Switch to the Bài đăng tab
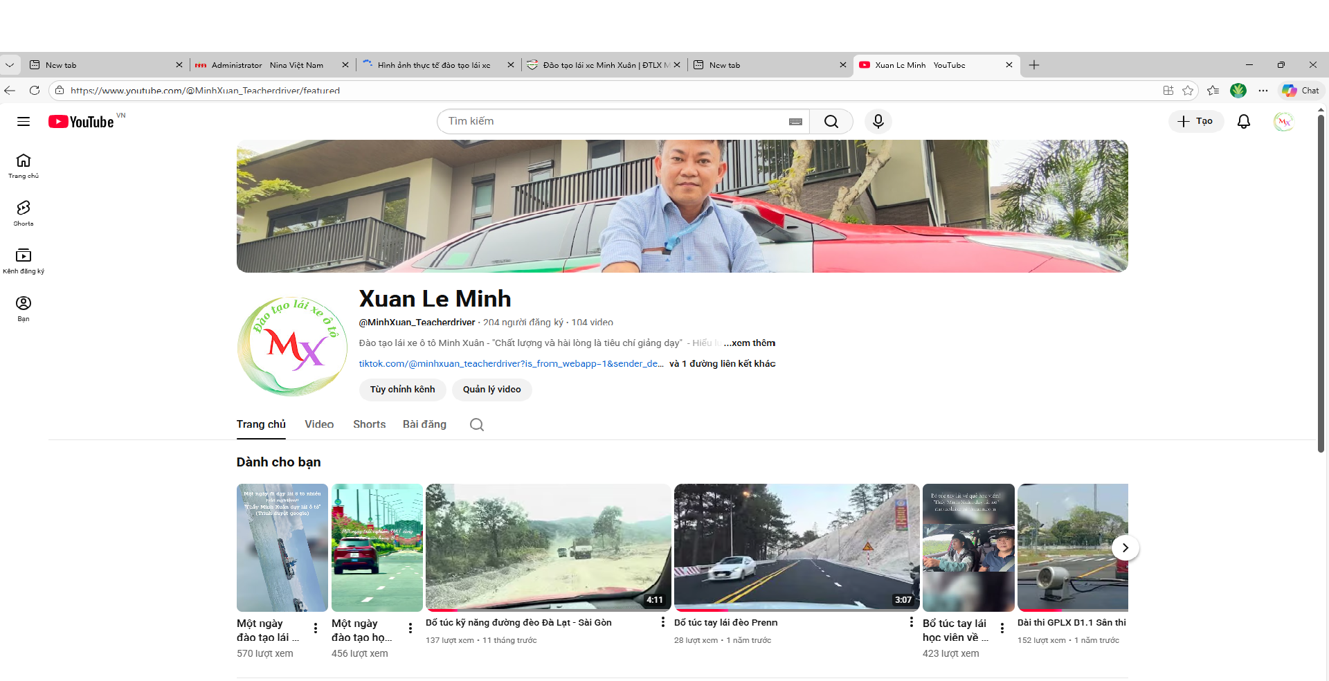1329x681 pixels. [424, 424]
